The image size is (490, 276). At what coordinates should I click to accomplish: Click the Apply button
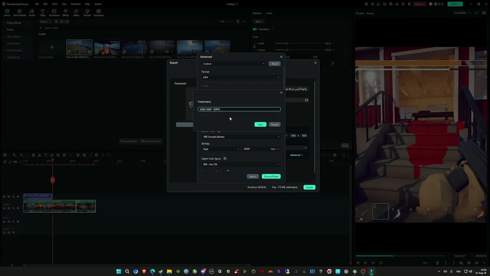coord(253,176)
